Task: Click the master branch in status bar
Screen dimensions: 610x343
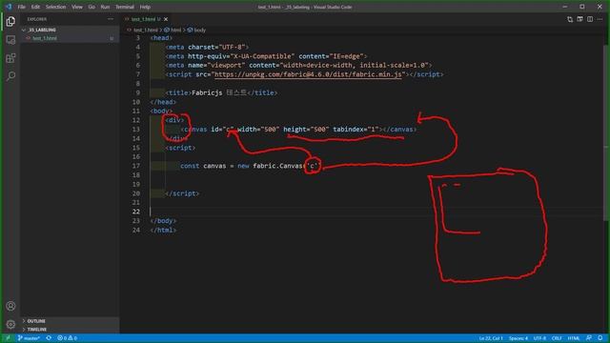Action: pyautogui.click(x=28, y=338)
